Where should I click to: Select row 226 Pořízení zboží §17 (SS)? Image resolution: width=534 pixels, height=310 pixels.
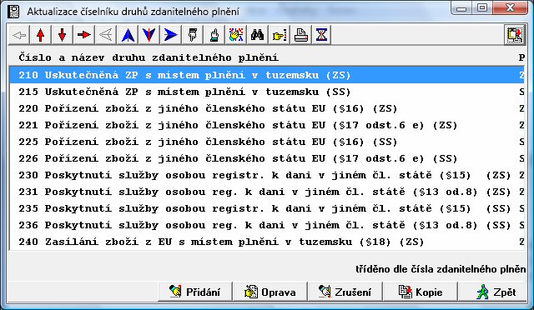[x=267, y=158]
